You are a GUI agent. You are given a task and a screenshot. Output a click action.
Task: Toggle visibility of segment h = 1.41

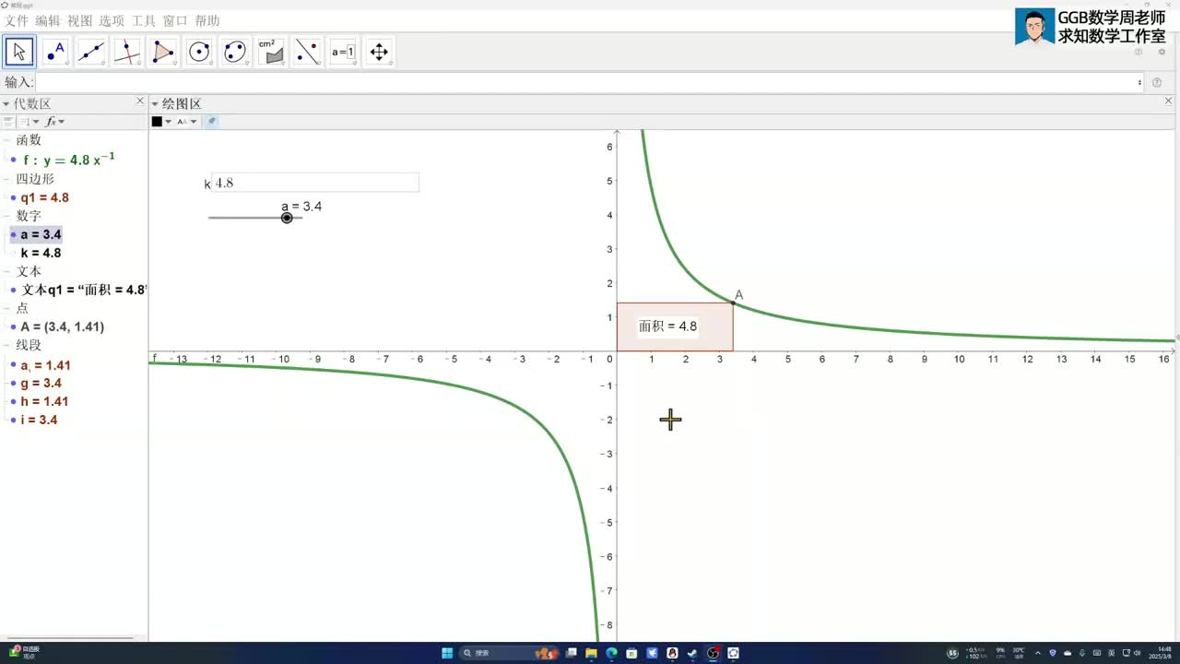[13, 402]
